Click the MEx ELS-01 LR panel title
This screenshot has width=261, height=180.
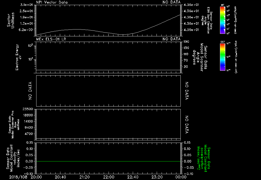point(51,39)
